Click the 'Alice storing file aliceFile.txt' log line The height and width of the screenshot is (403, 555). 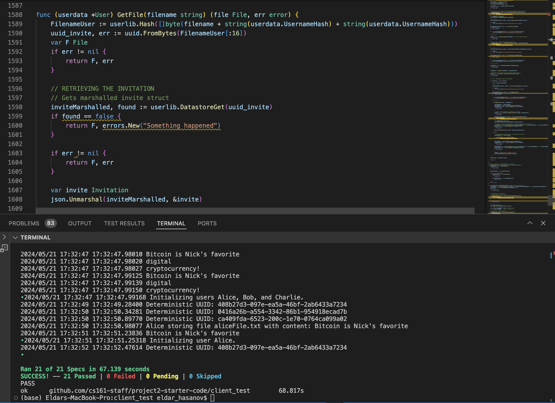tap(214, 326)
